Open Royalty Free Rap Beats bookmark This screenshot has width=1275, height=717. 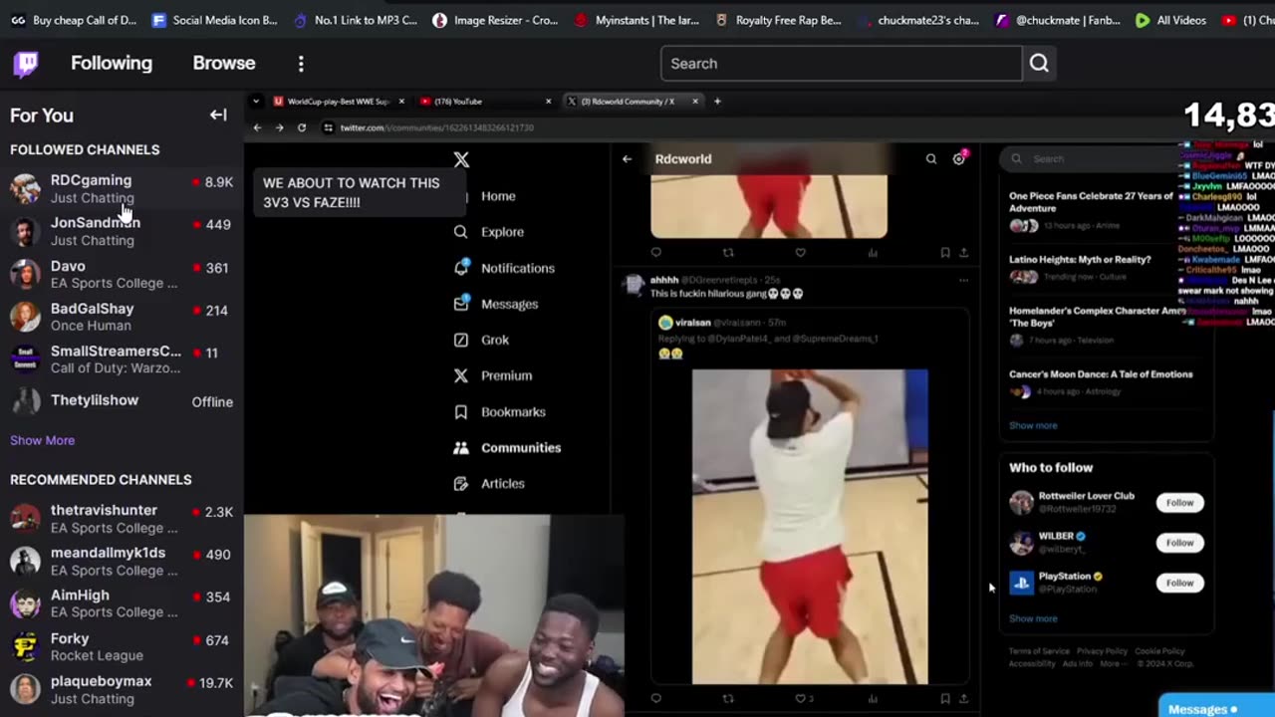click(x=778, y=20)
